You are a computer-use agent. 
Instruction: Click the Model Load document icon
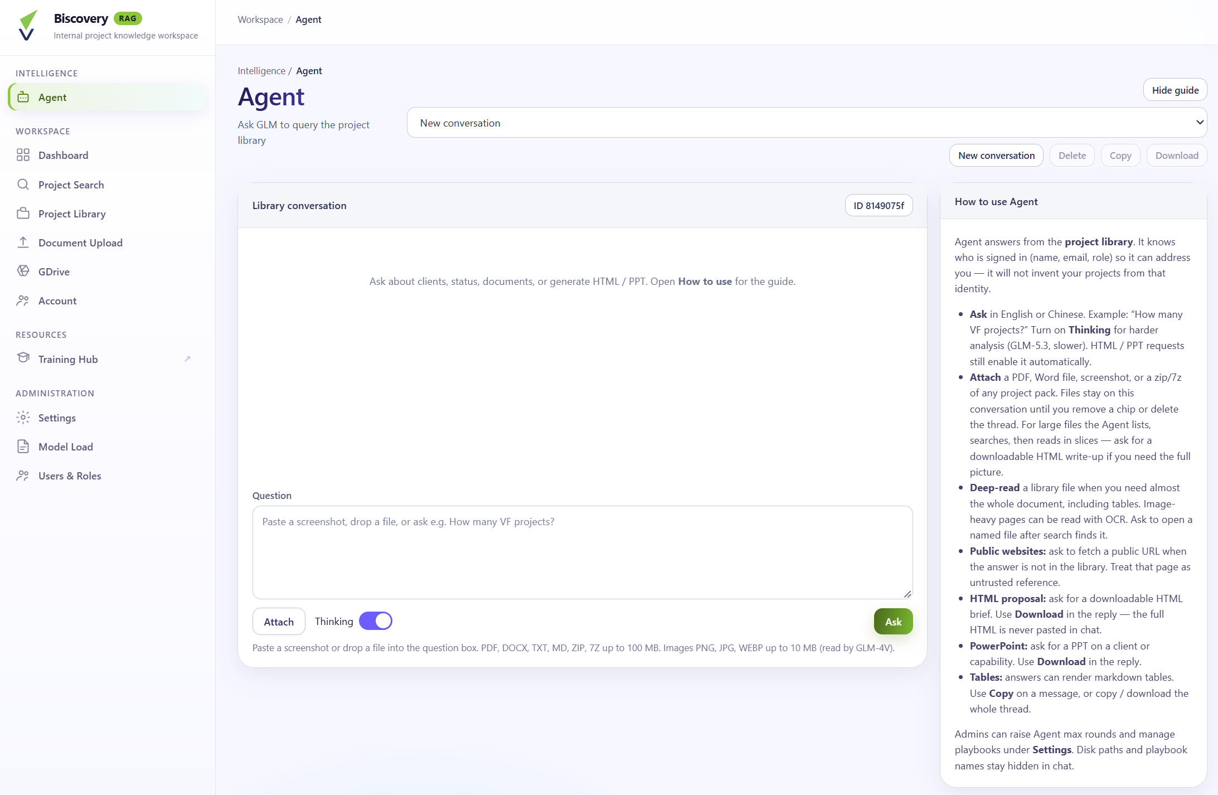click(x=23, y=447)
